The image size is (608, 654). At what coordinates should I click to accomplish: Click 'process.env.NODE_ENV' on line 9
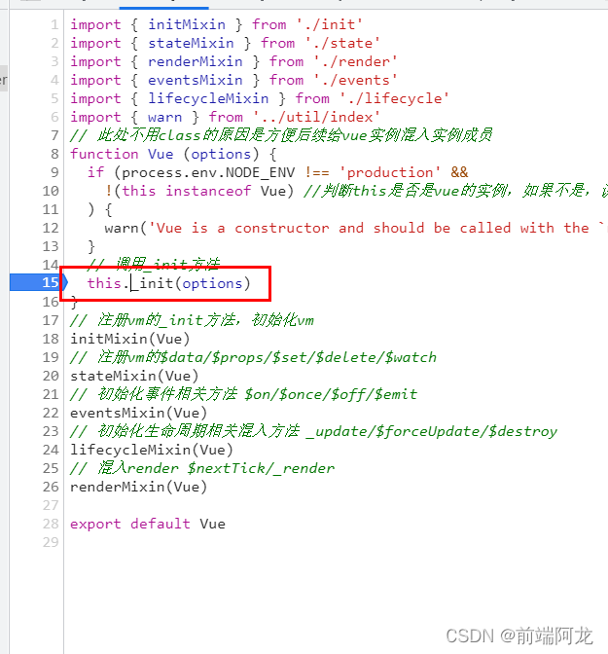tap(208, 172)
